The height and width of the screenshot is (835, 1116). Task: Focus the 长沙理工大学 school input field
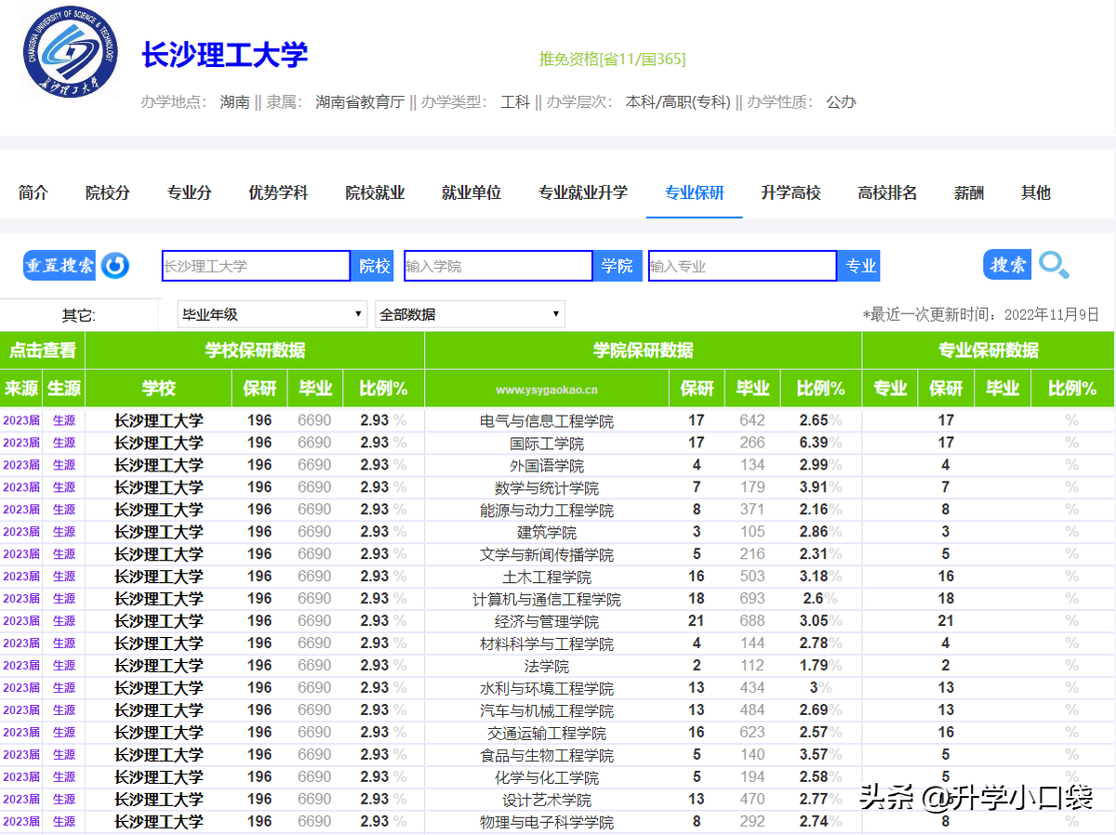click(256, 266)
